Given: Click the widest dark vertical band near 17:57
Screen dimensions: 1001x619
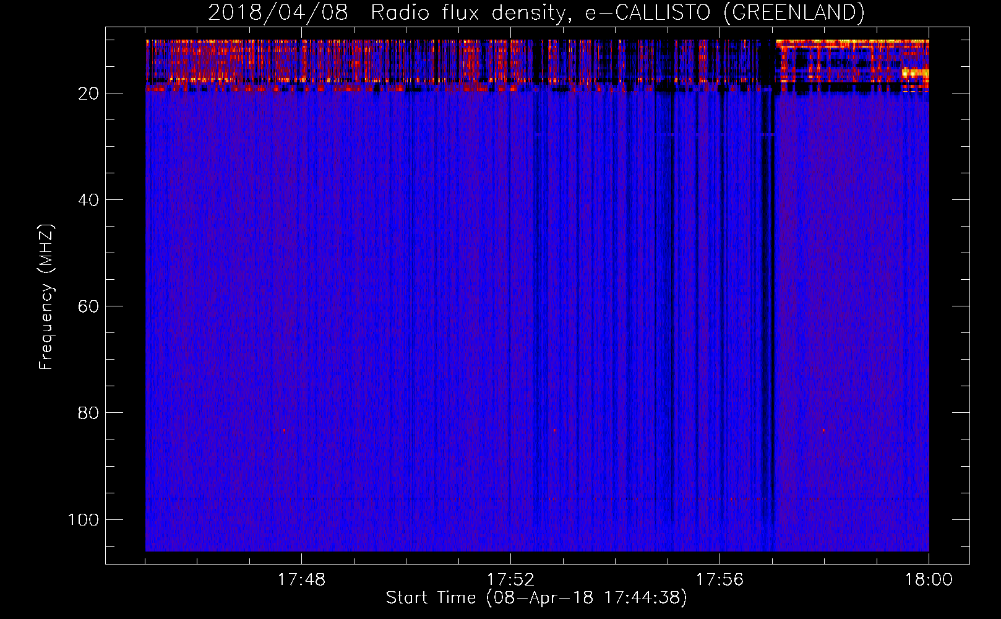Looking at the screenshot, I should coord(768,309).
